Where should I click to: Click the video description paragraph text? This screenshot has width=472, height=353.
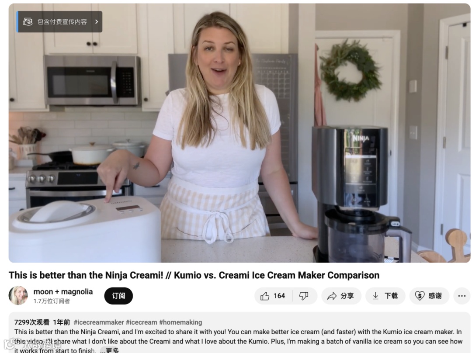(x=238, y=341)
